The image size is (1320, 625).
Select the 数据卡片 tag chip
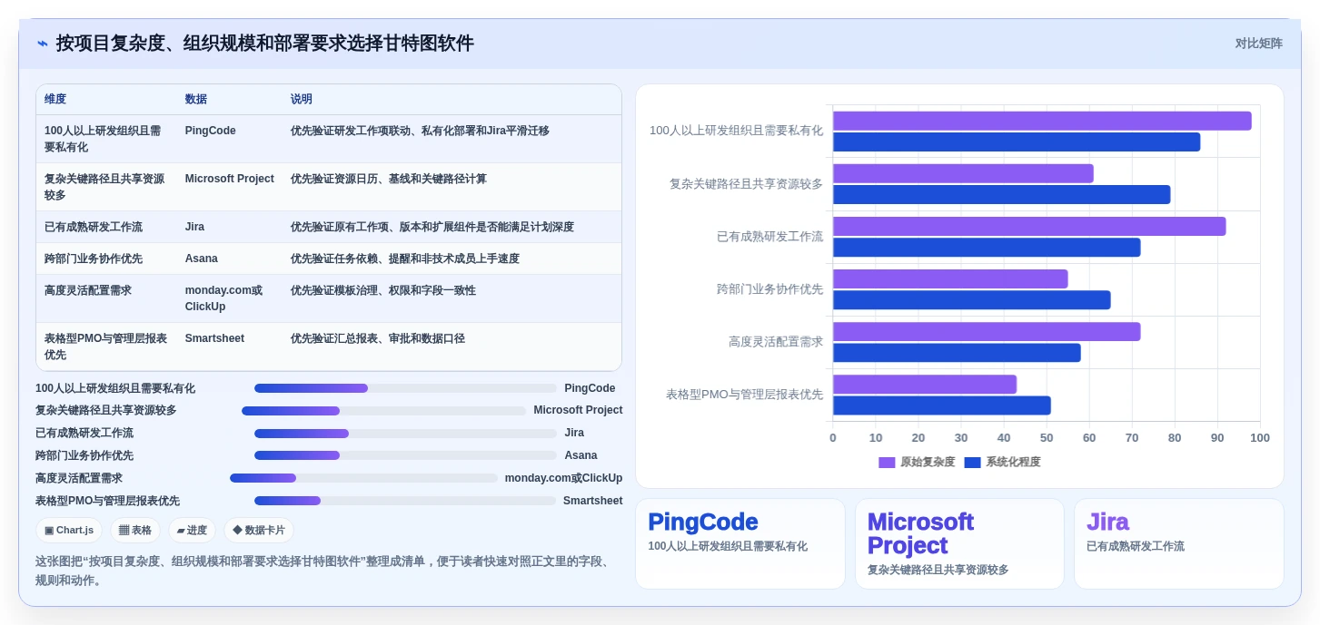[x=259, y=530]
